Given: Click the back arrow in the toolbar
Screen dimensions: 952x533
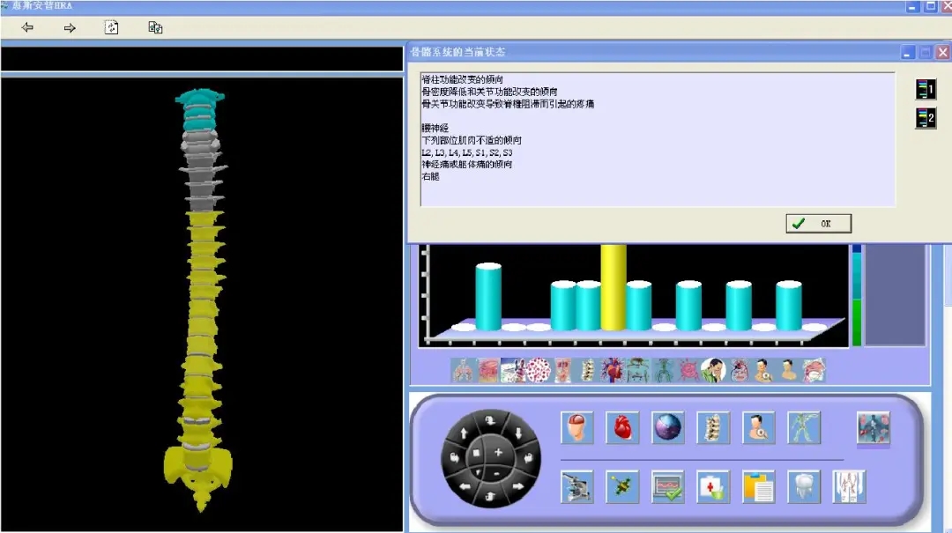Looking at the screenshot, I should click(27, 27).
